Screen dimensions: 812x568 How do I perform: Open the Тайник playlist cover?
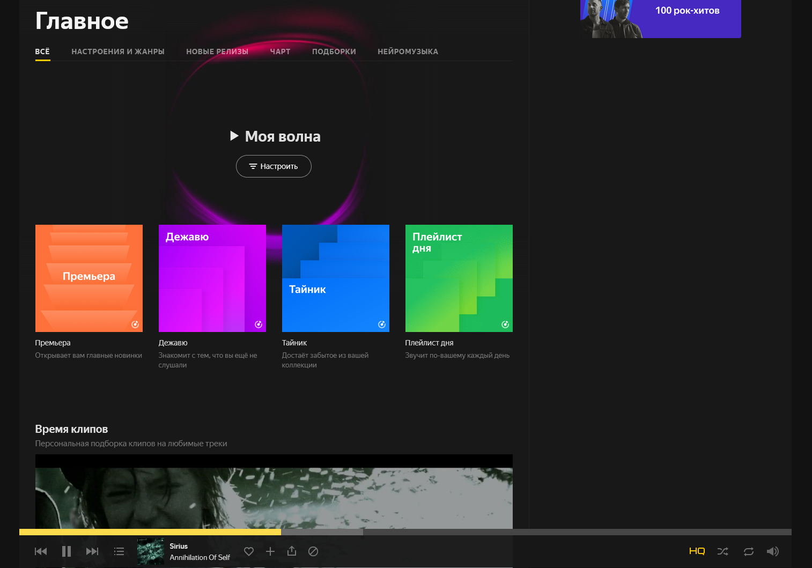[336, 278]
